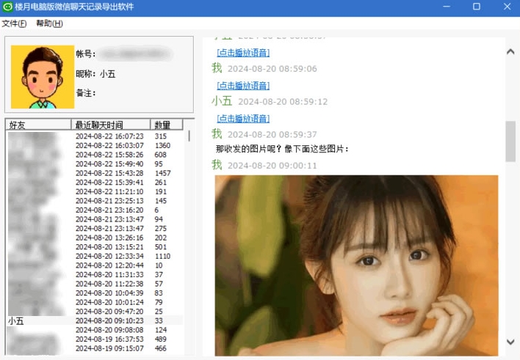Select row dated 2024-08-20 13:26:16
Screen dimensions: 520x360
[95, 238]
